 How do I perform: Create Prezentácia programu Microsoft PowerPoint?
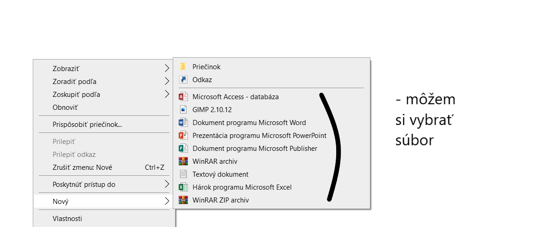[x=272, y=136]
